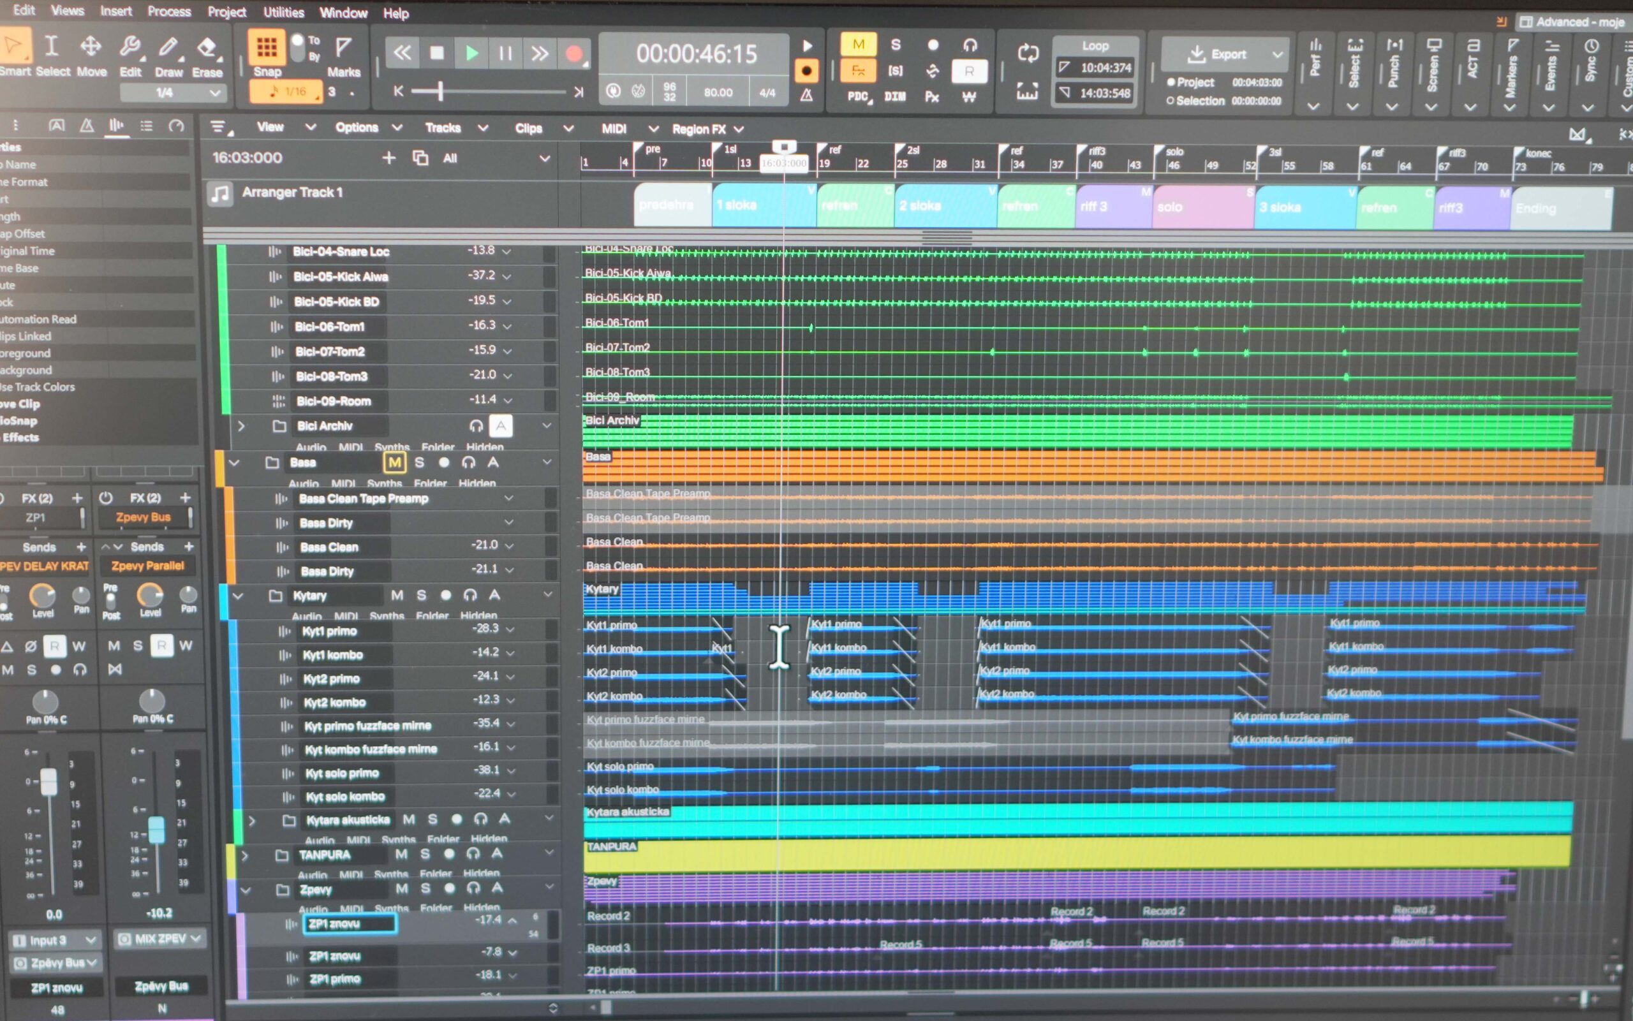Select the '1 sloka' arranger section
This screenshot has width=1633, height=1021.
pos(764,205)
